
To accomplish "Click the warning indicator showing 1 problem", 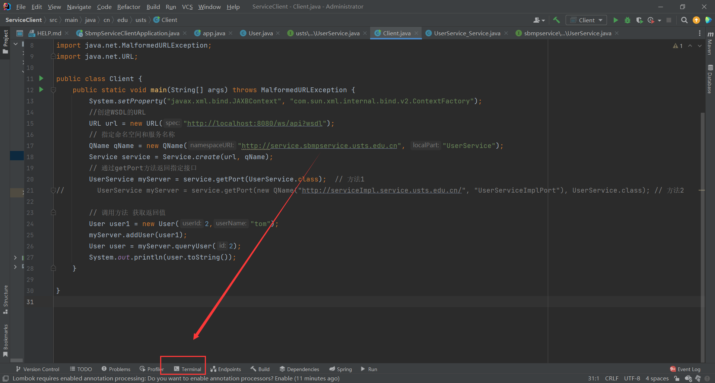I will point(677,46).
